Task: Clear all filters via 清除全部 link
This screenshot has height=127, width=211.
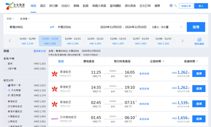Action: [39, 51]
